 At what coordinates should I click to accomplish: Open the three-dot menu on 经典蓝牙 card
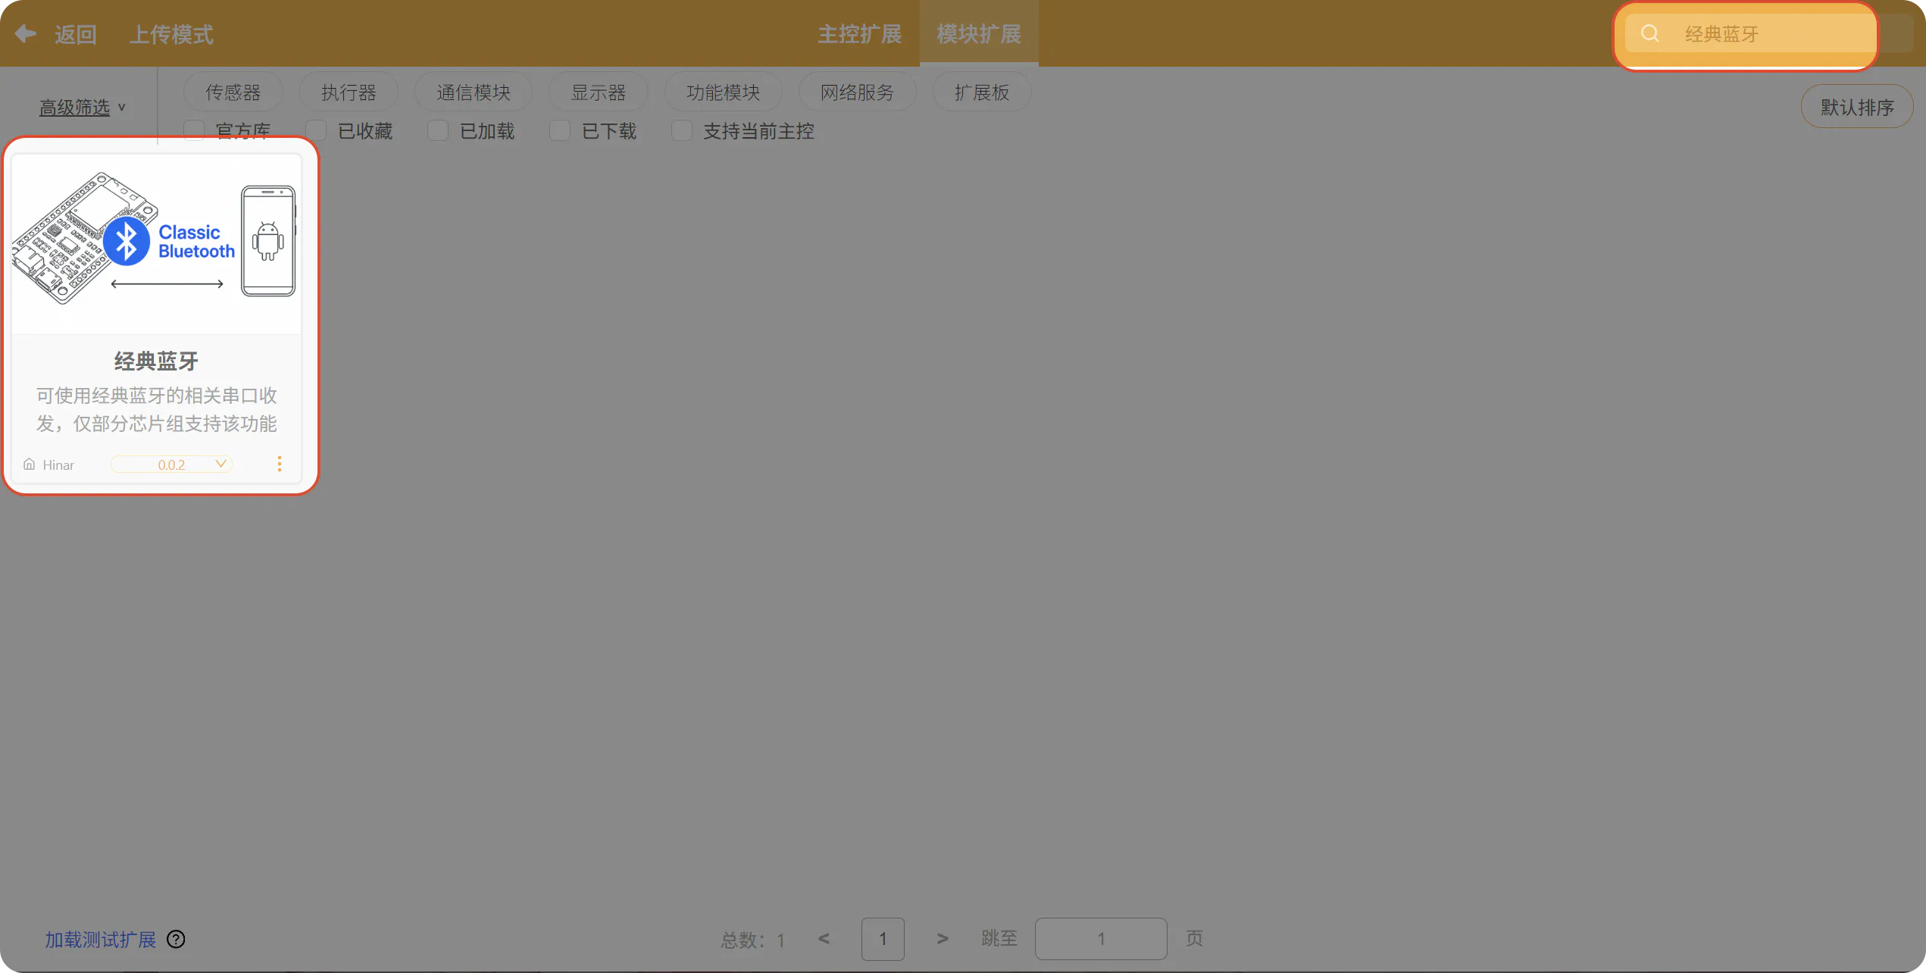pyautogui.click(x=280, y=464)
